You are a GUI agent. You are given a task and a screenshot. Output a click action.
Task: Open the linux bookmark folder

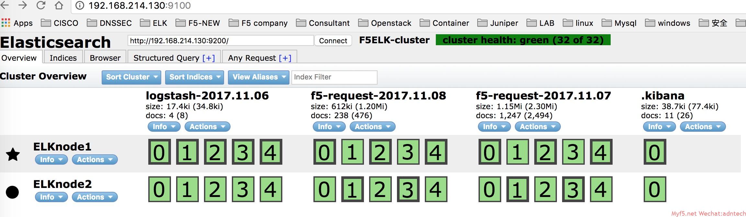[x=578, y=23]
